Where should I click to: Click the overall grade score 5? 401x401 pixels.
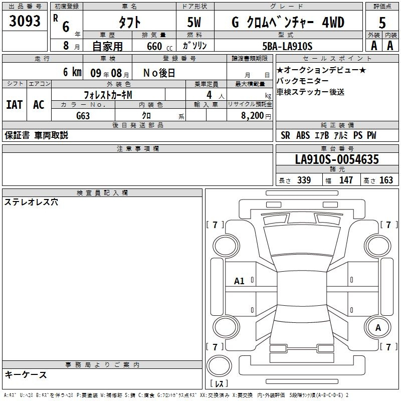[382, 23]
